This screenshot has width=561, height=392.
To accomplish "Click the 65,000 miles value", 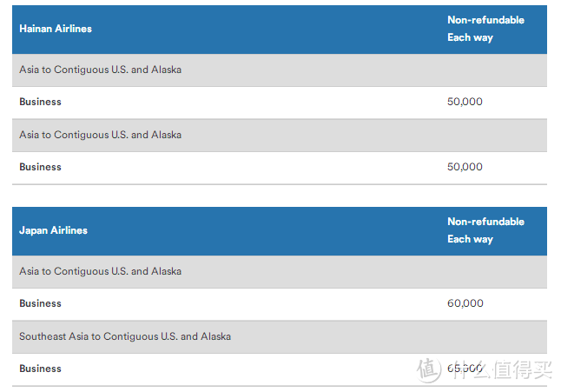I will tap(465, 369).
